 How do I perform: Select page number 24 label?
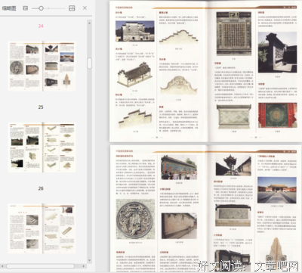41,26
